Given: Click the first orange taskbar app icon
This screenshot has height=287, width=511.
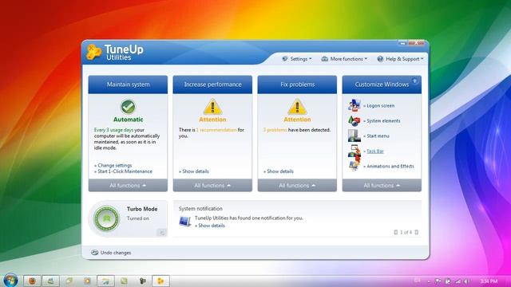Looking at the screenshot, I should point(32,281).
